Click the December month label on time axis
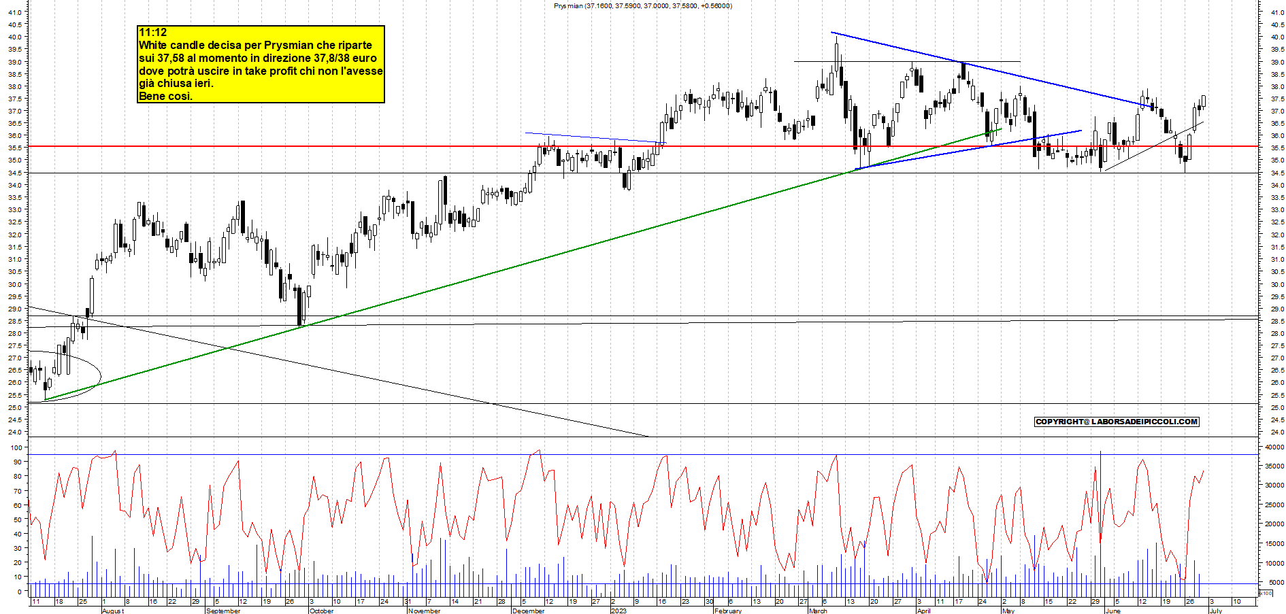Image resolution: width=1286 pixels, height=614 pixels. 528,611
